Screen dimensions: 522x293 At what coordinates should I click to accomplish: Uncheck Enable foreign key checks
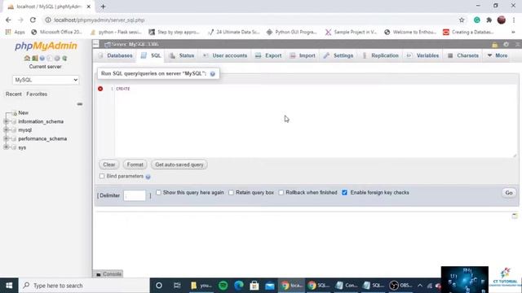(344, 193)
